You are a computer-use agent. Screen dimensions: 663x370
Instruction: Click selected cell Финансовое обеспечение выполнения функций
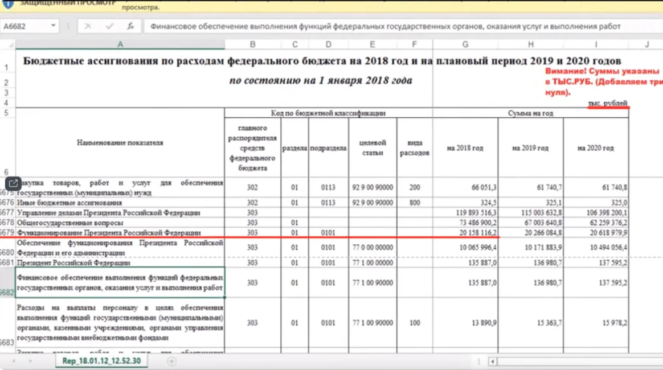tap(120, 282)
